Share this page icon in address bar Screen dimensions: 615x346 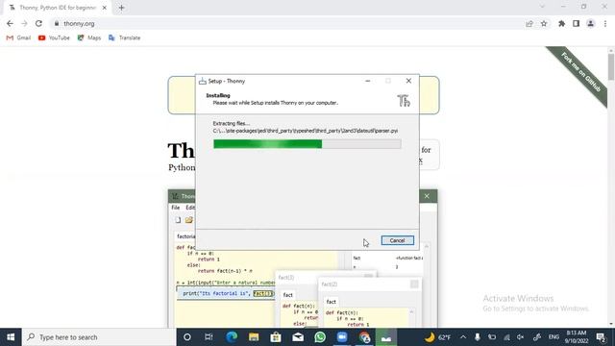pyautogui.click(x=529, y=23)
